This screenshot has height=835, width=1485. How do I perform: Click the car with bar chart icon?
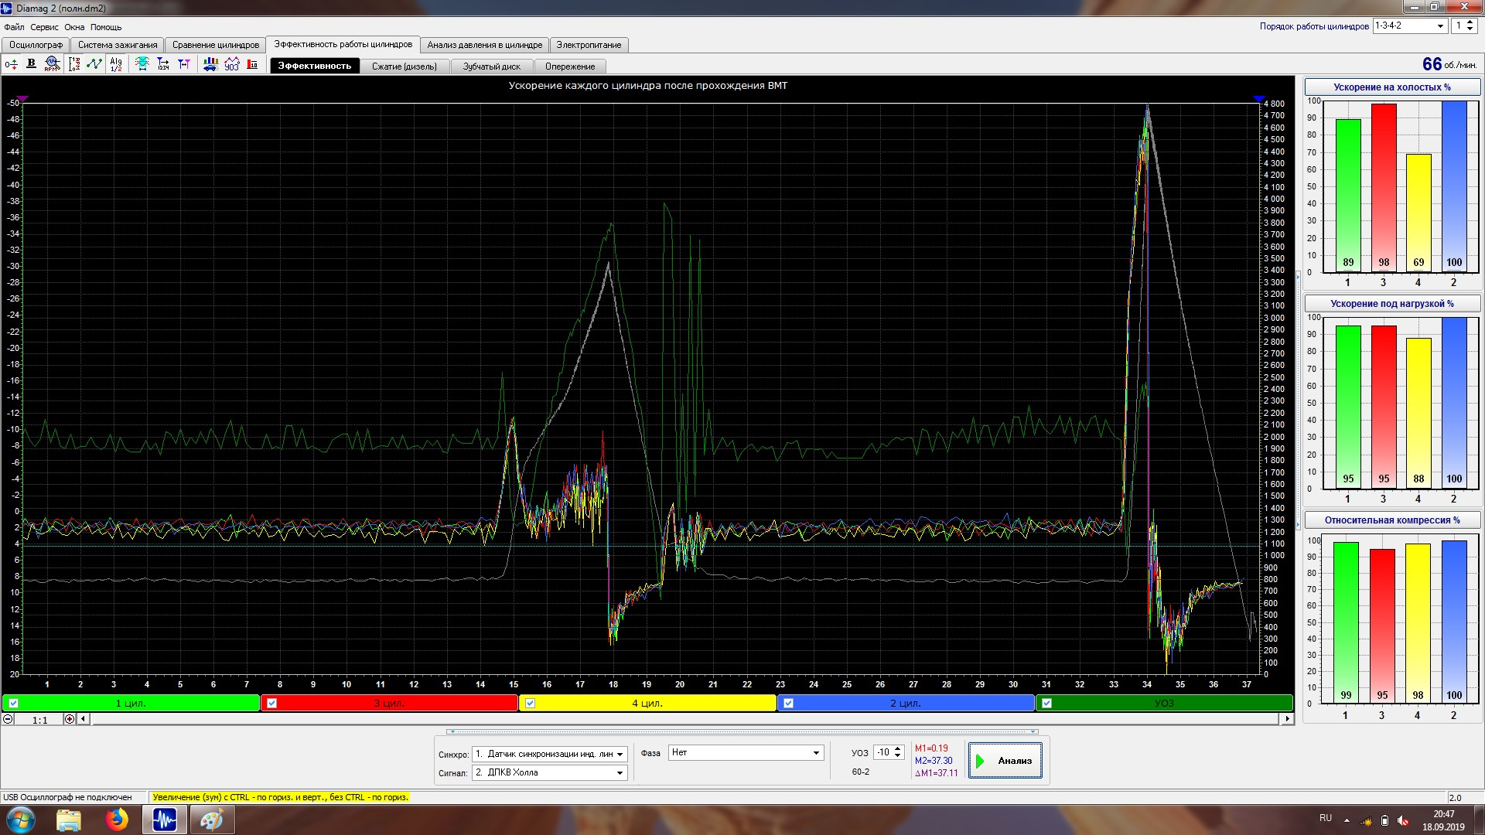[210, 64]
